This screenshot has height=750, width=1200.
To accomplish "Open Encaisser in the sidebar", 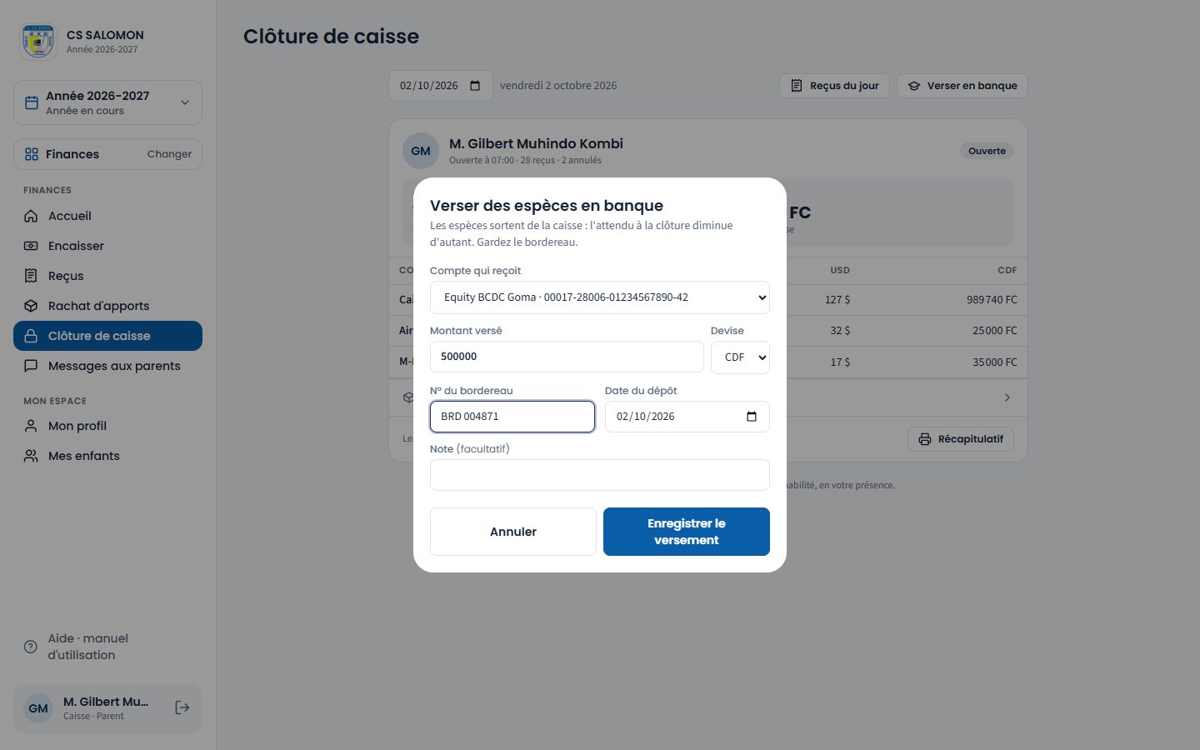I will coord(107,246).
